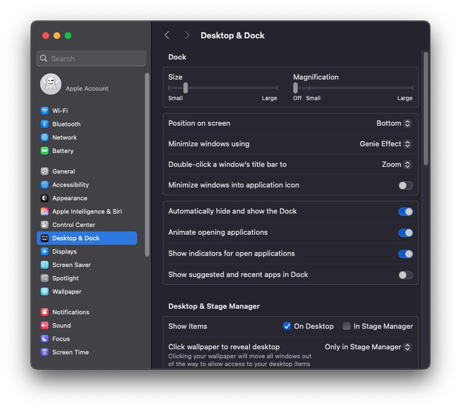461x410 pixels.
Task: Click the Spotlight magnifier icon in sidebar
Action: (45, 278)
